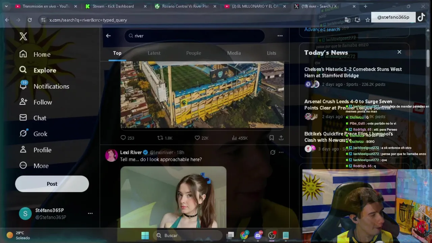Open account options for Stéfano365P

pos(90,213)
